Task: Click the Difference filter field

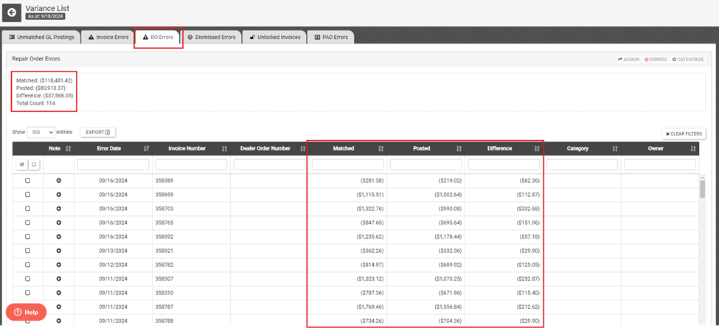Action: coord(504,164)
